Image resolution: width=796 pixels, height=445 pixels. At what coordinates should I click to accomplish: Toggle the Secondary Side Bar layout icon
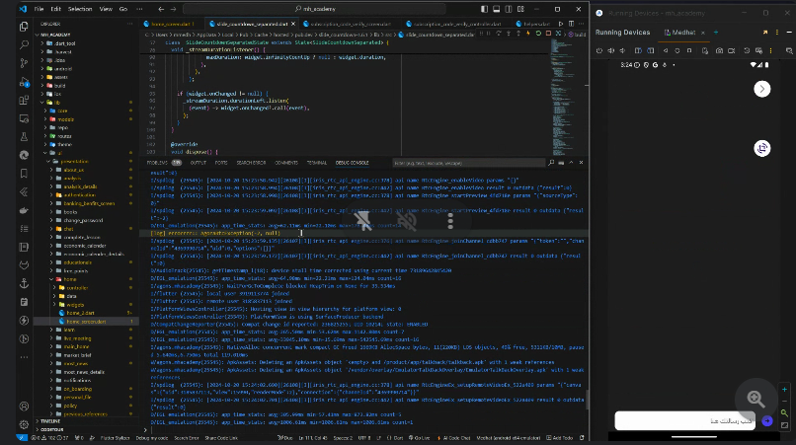point(509,9)
